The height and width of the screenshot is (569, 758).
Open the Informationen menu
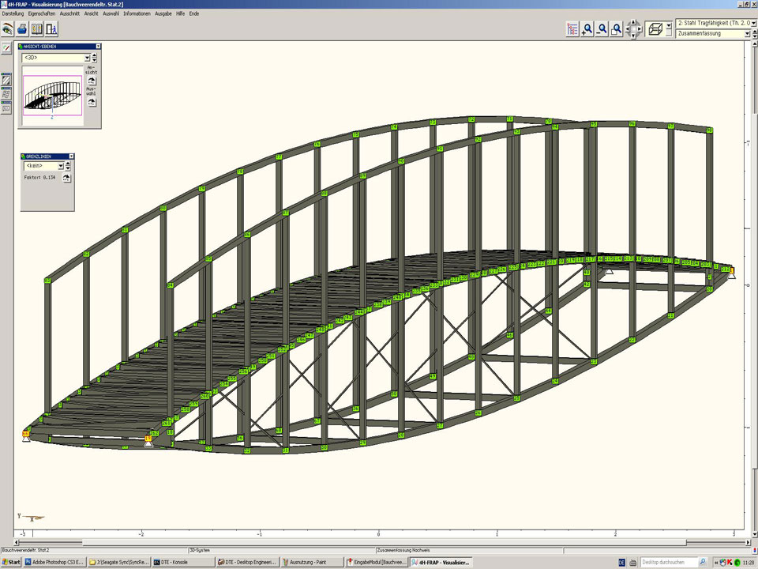pos(137,14)
